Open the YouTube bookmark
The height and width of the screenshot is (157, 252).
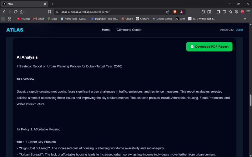[23, 19]
